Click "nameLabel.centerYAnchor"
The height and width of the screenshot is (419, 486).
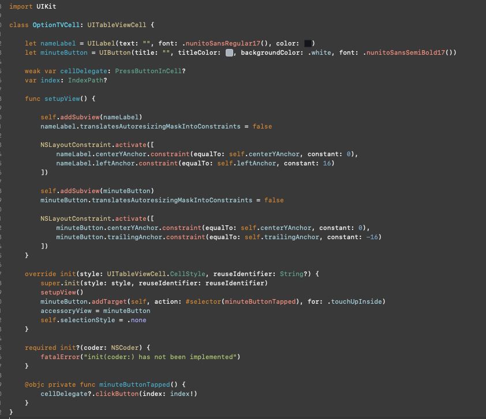point(101,154)
